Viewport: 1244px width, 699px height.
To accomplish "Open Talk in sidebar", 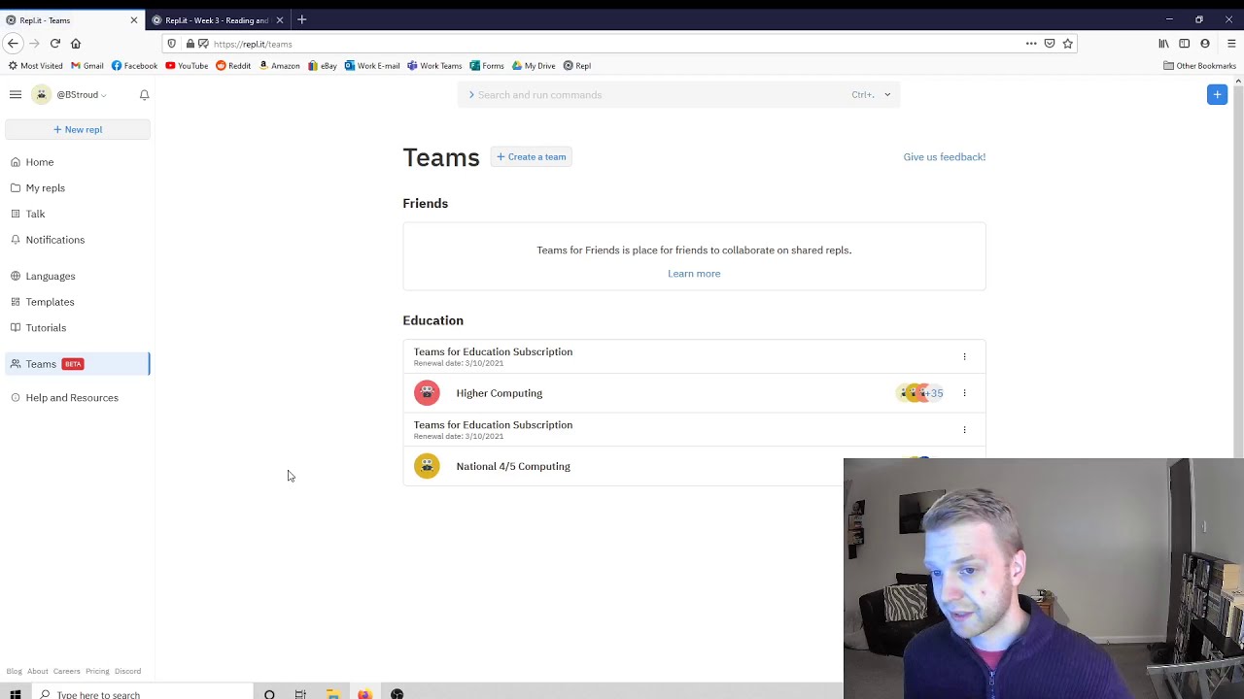I will pyautogui.click(x=35, y=214).
